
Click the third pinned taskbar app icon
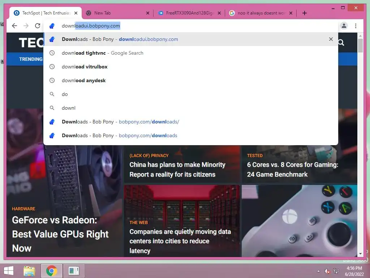(74, 271)
